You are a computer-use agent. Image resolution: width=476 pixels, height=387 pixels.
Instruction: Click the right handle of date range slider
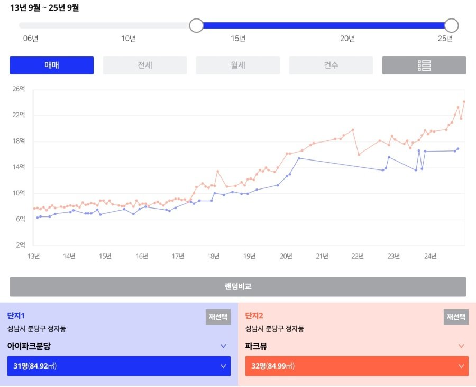click(451, 25)
